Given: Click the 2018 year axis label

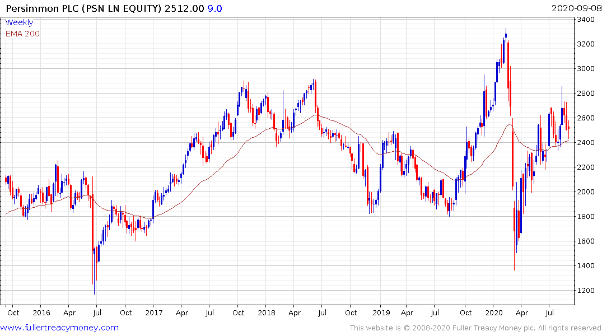Looking at the screenshot, I should coord(267,312).
